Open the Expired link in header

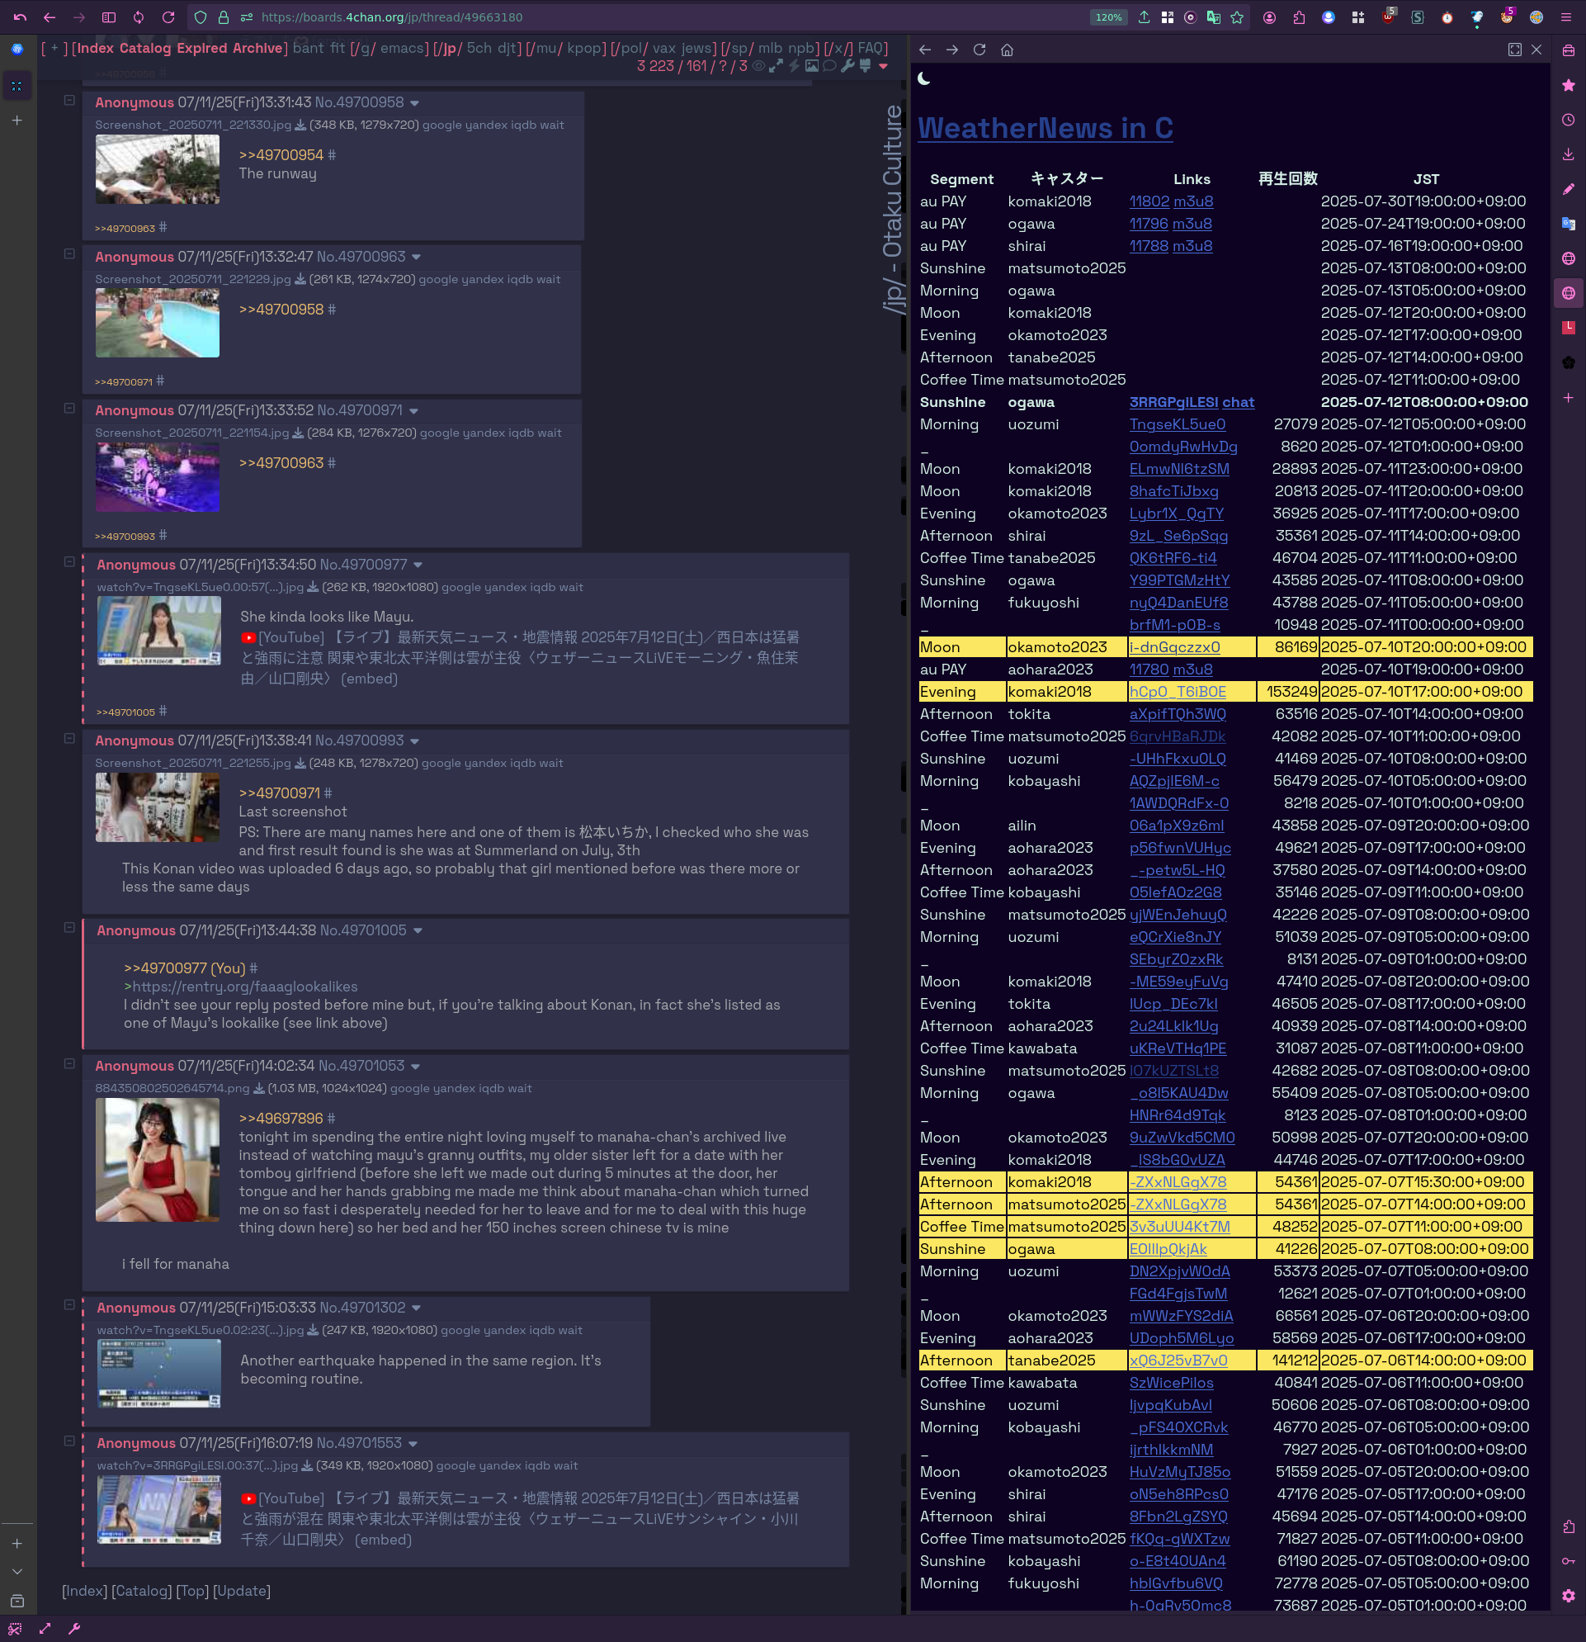click(x=202, y=48)
